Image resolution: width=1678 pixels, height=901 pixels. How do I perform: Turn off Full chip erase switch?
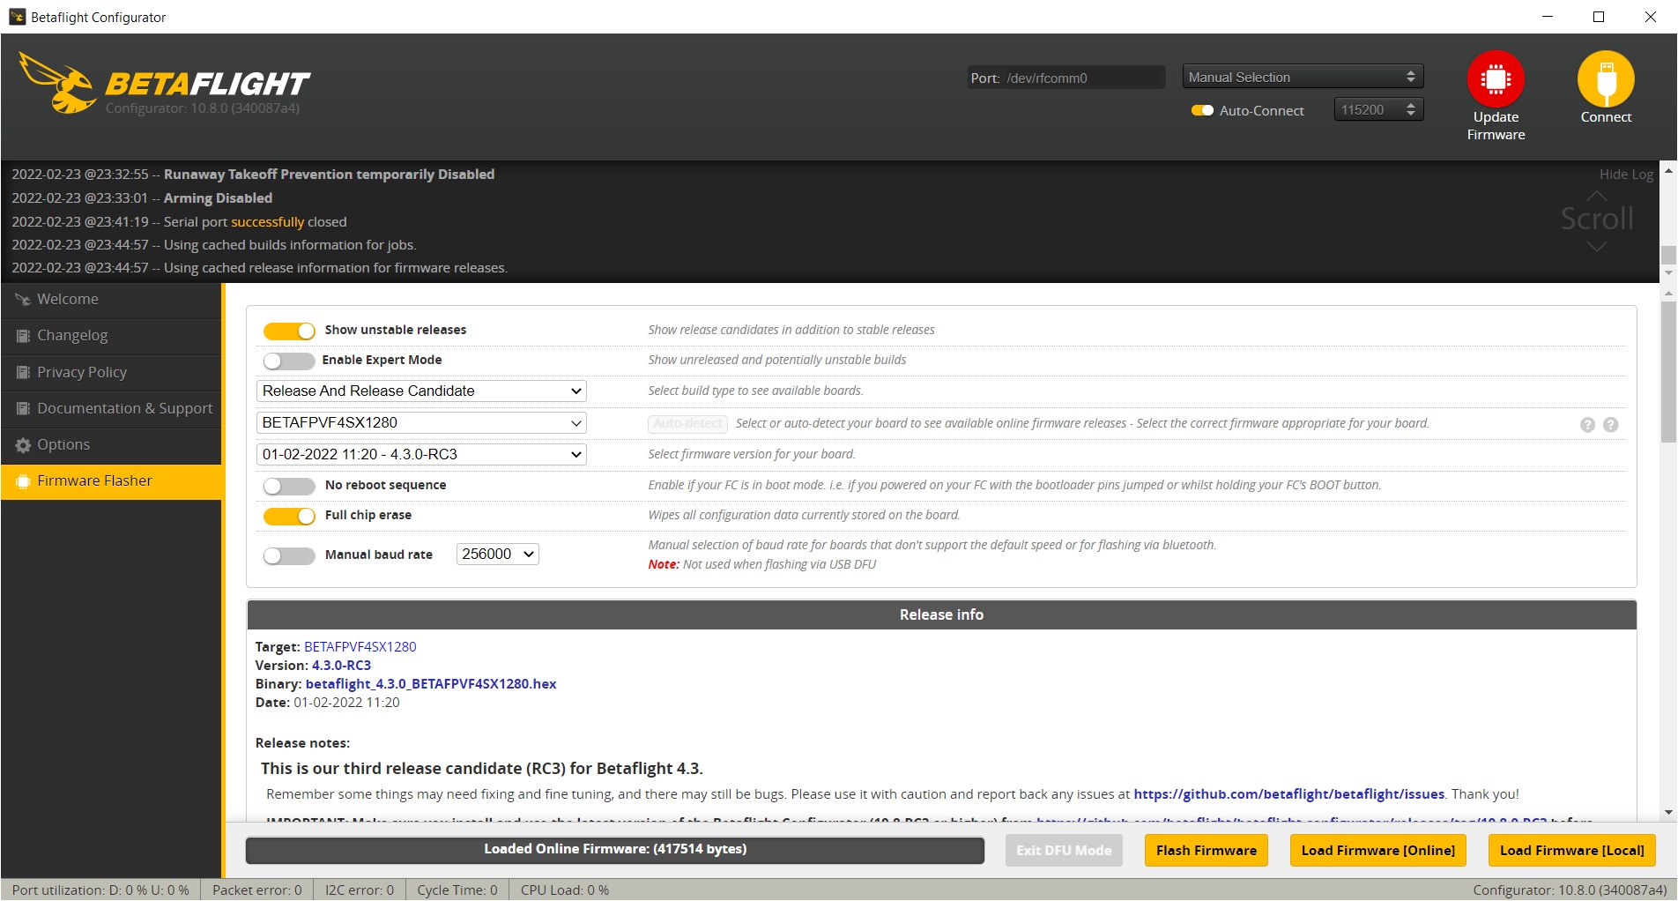point(289,516)
